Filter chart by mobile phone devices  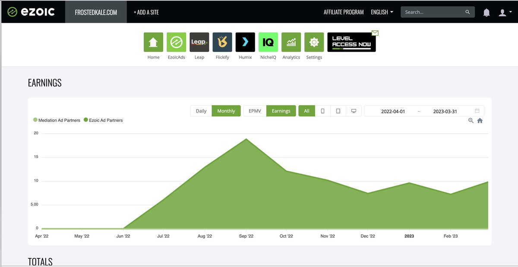[322, 111]
